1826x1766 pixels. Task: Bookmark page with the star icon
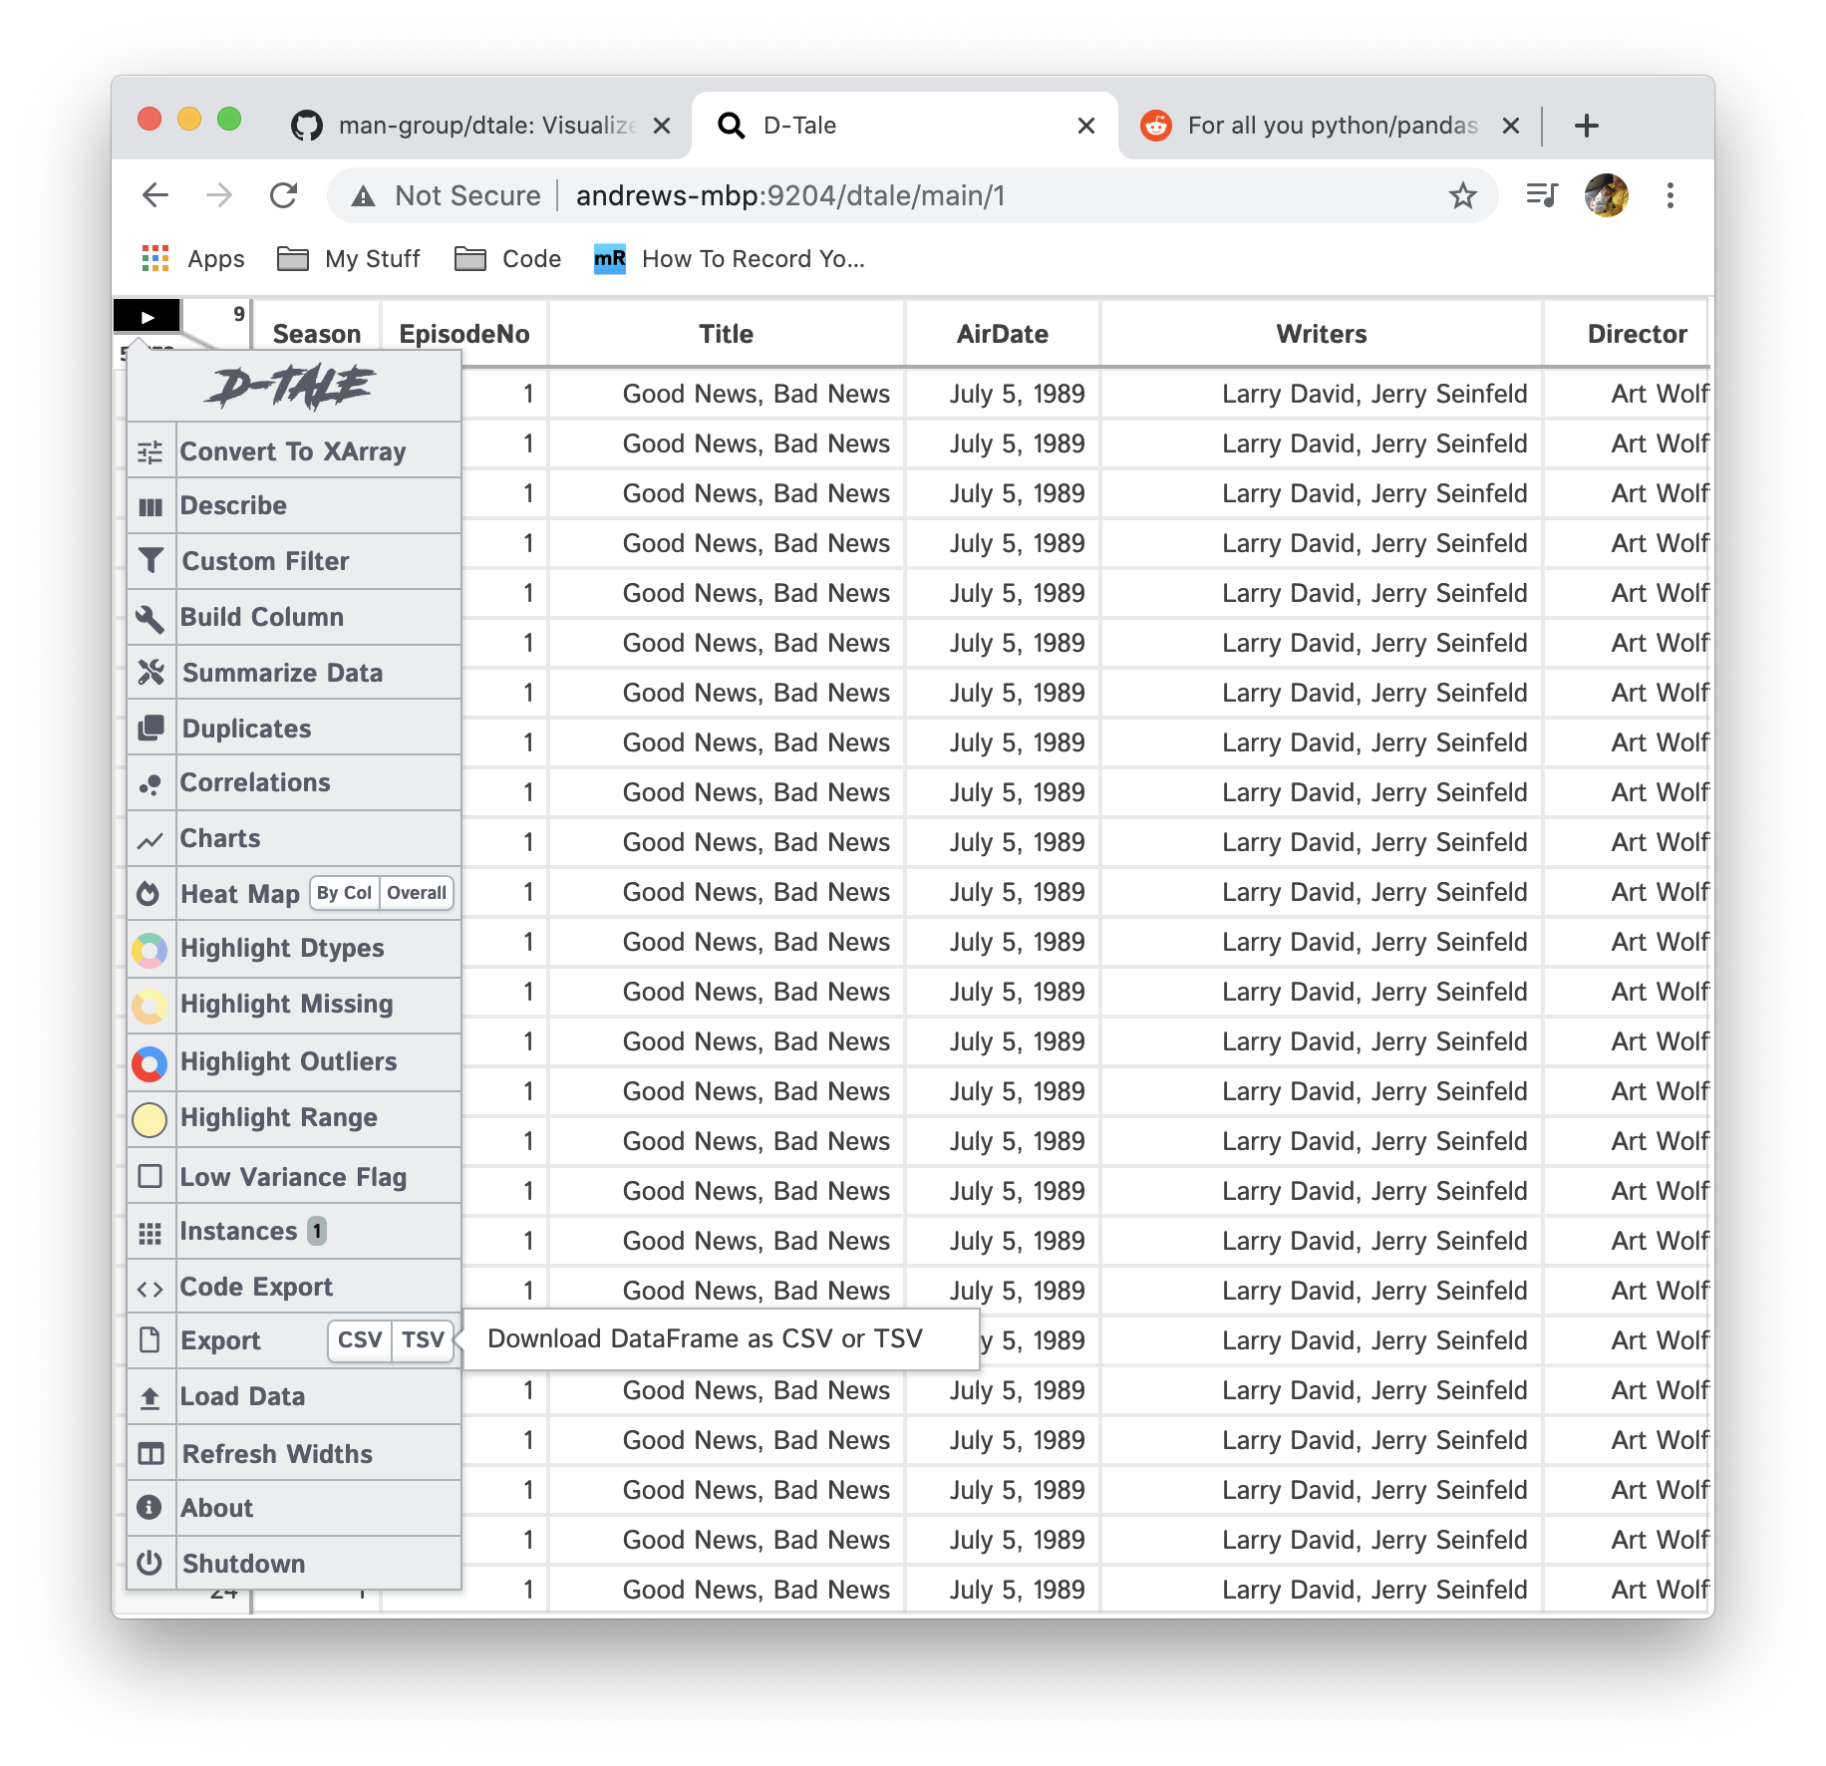[x=1462, y=195]
